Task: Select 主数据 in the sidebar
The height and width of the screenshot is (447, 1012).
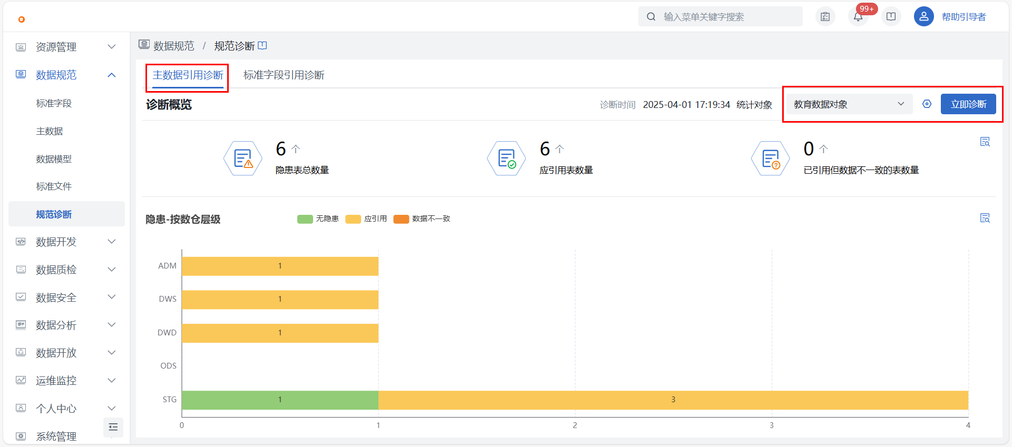Action: click(x=50, y=131)
